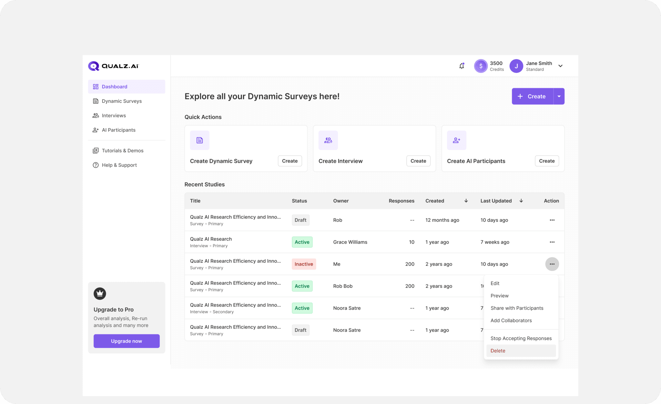Open the Jane Smith account dropdown
Viewport: 661px width, 404px height.
pyautogui.click(x=538, y=66)
